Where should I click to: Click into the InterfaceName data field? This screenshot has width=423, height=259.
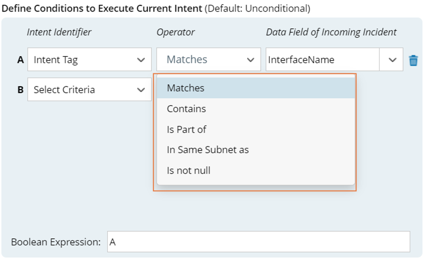[322, 60]
